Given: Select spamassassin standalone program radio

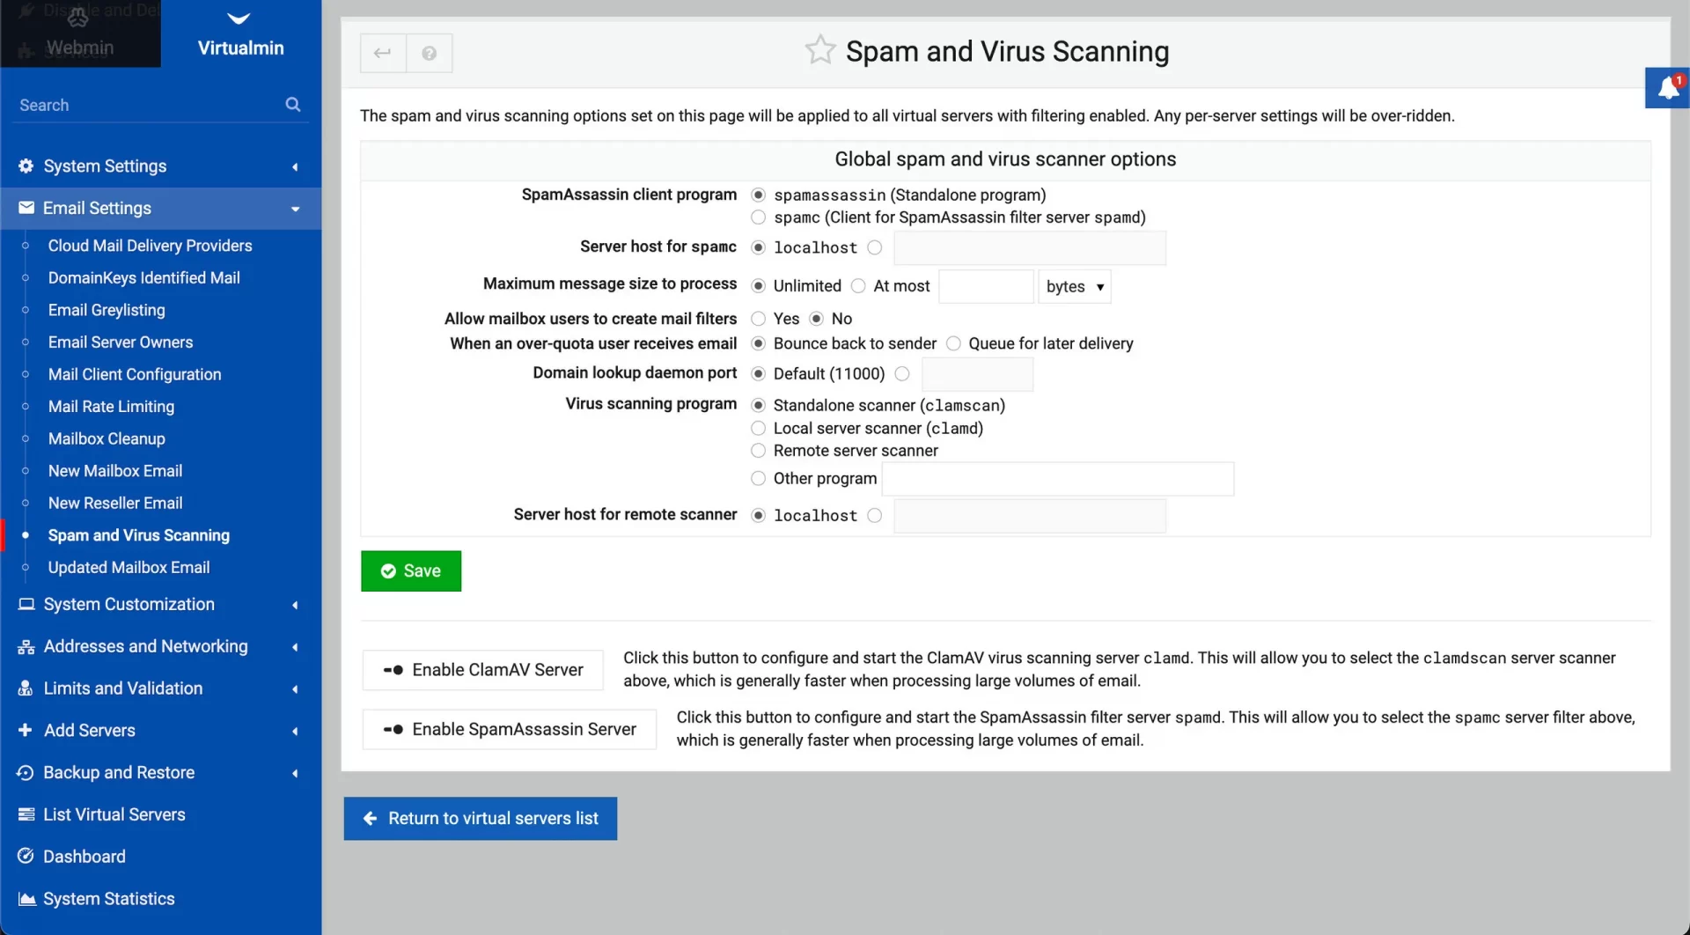Looking at the screenshot, I should (758, 195).
